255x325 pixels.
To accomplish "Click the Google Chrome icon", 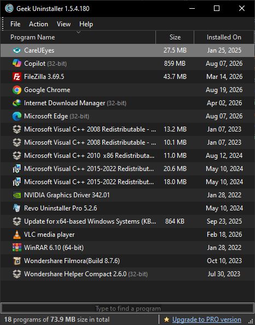I will click(17, 90).
